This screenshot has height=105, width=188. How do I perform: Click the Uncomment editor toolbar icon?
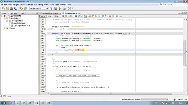(x=120, y=16)
